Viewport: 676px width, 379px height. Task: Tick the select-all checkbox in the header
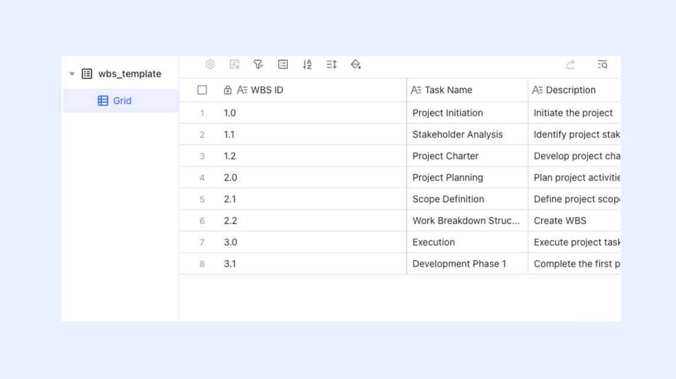coord(202,90)
